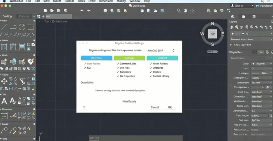This screenshot has width=273, height=141.
Task: Switch to the Modeling tab
Action: (x=24, y=16)
